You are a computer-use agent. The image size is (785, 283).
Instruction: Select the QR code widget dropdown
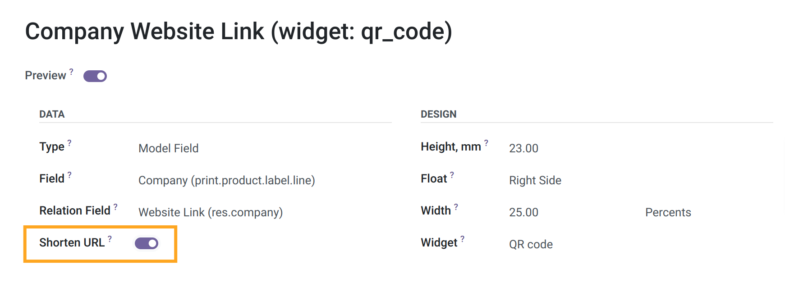click(641, 244)
